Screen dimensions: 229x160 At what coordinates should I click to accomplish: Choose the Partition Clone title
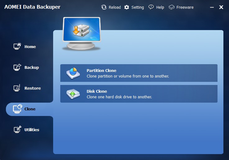(x=102, y=70)
